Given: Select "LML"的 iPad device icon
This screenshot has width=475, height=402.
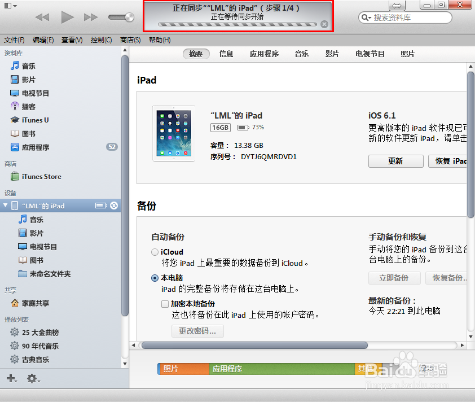Looking at the screenshot, I should click(15, 206).
